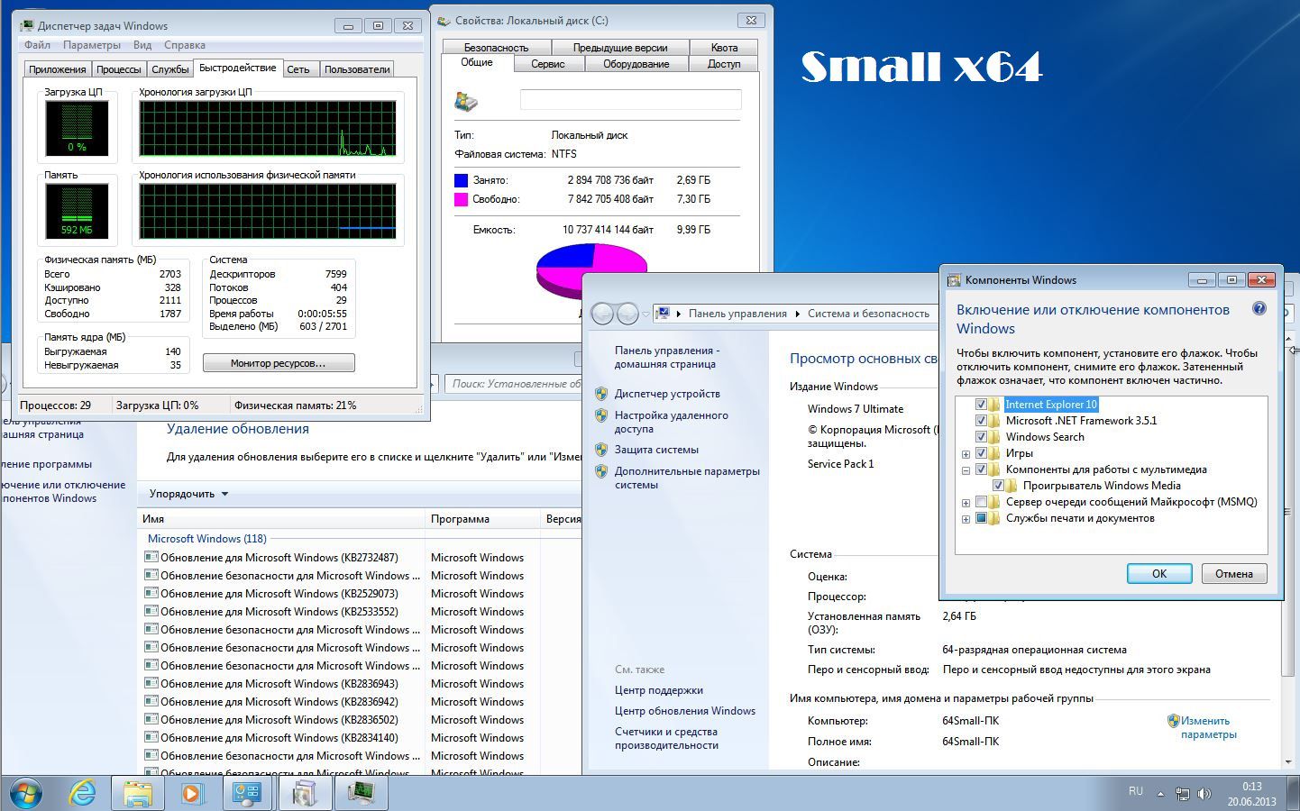Viewport: 1300px width, 811px height.
Task: Click the volume speaker tray icon
Action: coord(1204,794)
